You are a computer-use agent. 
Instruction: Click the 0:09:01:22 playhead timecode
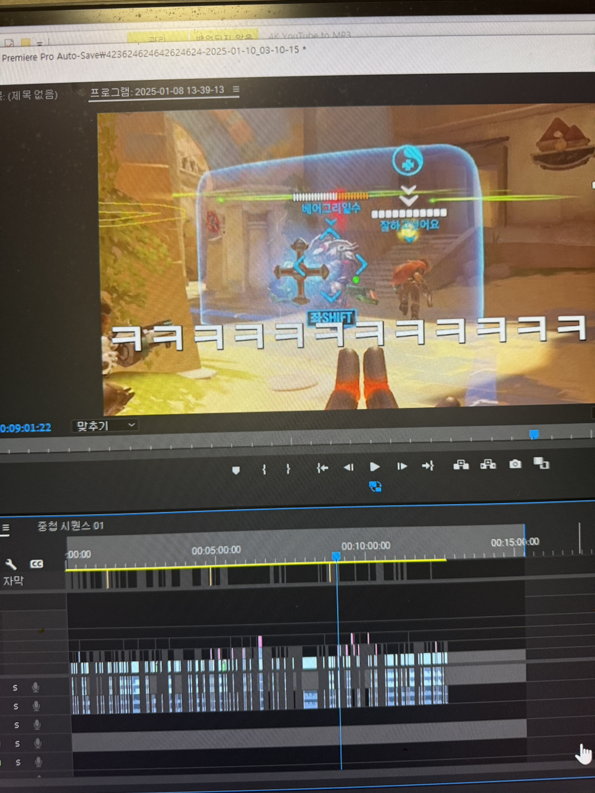26,428
